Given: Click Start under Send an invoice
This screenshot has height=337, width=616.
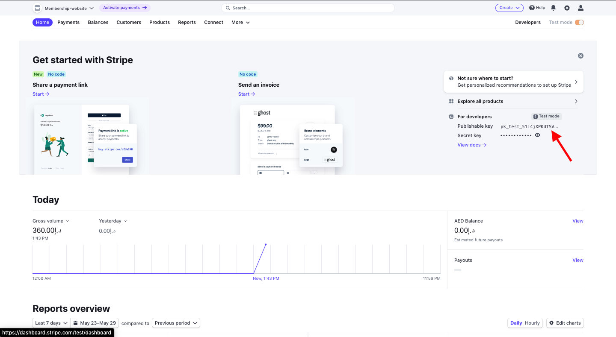Looking at the screenshot, I should tap(246, 94).
